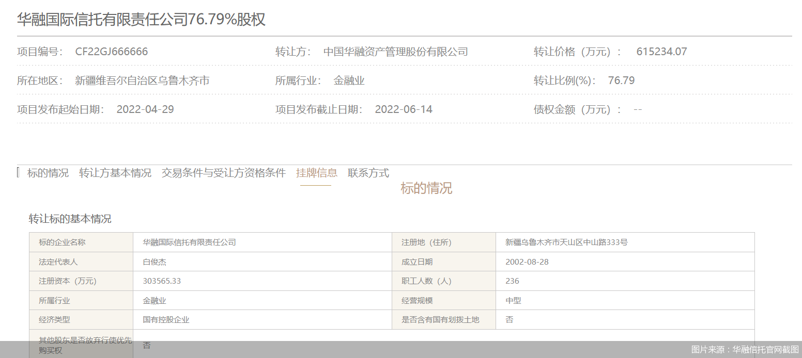Viewport: 802px width, 358px height.
Task: Click economic type 国有控股企业
Action: 166,320
